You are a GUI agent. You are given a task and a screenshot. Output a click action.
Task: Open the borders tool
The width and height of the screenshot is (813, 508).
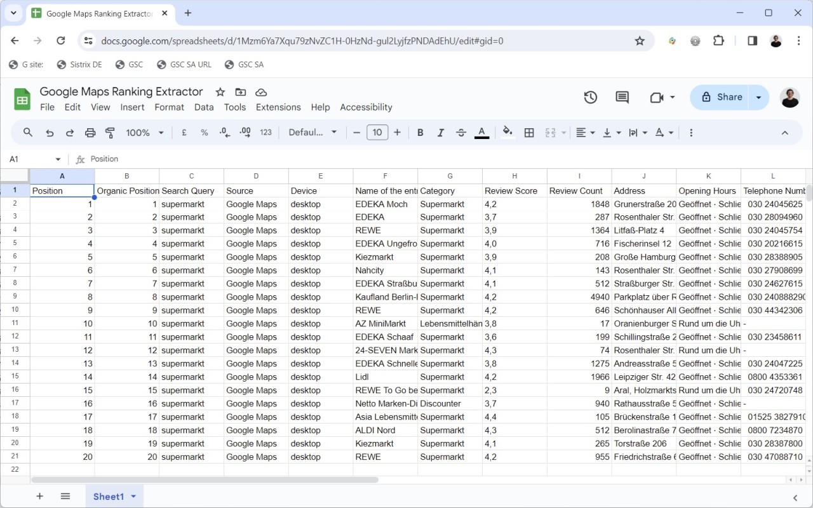pyautogui.click(x=529, y=133)
